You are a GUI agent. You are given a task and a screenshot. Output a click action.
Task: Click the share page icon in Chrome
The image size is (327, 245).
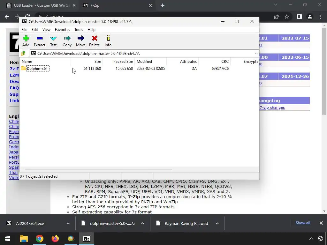pos(277,17)
